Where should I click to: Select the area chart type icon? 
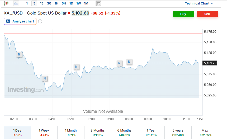[x=16, y=3]
